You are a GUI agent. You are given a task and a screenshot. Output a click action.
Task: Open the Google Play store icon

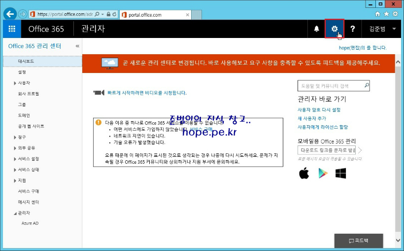(323, 173)
